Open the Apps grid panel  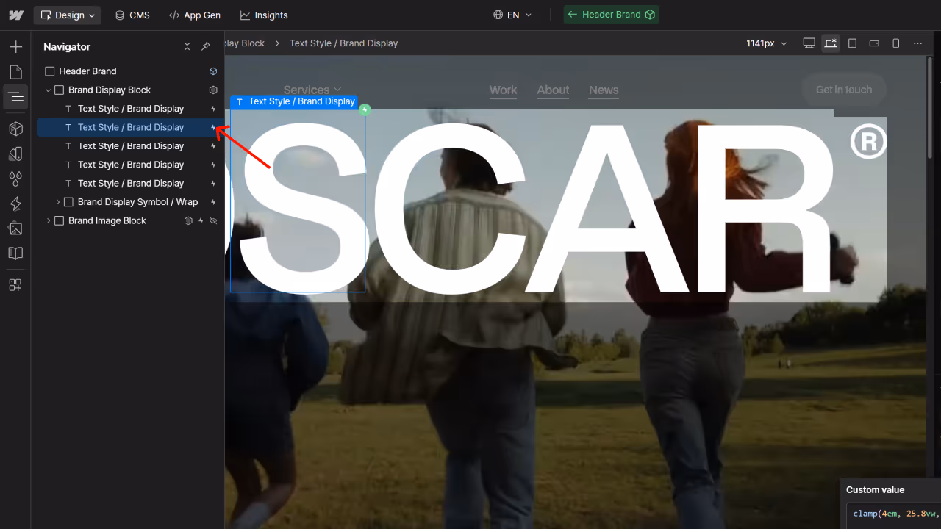point(15,285)
